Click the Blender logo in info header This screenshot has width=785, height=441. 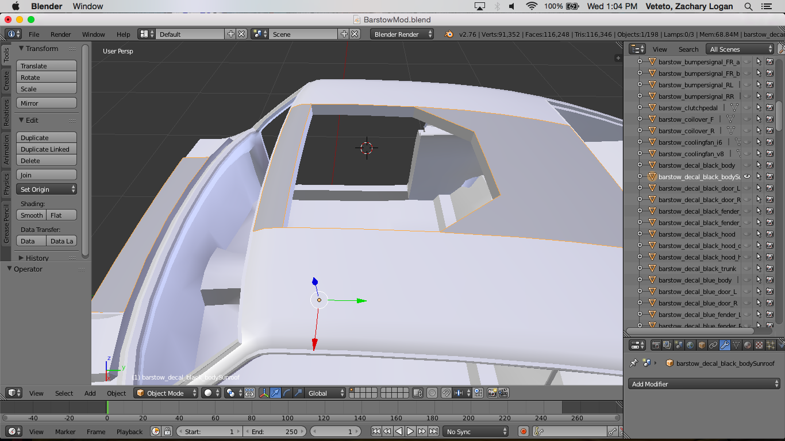[448, 34]
